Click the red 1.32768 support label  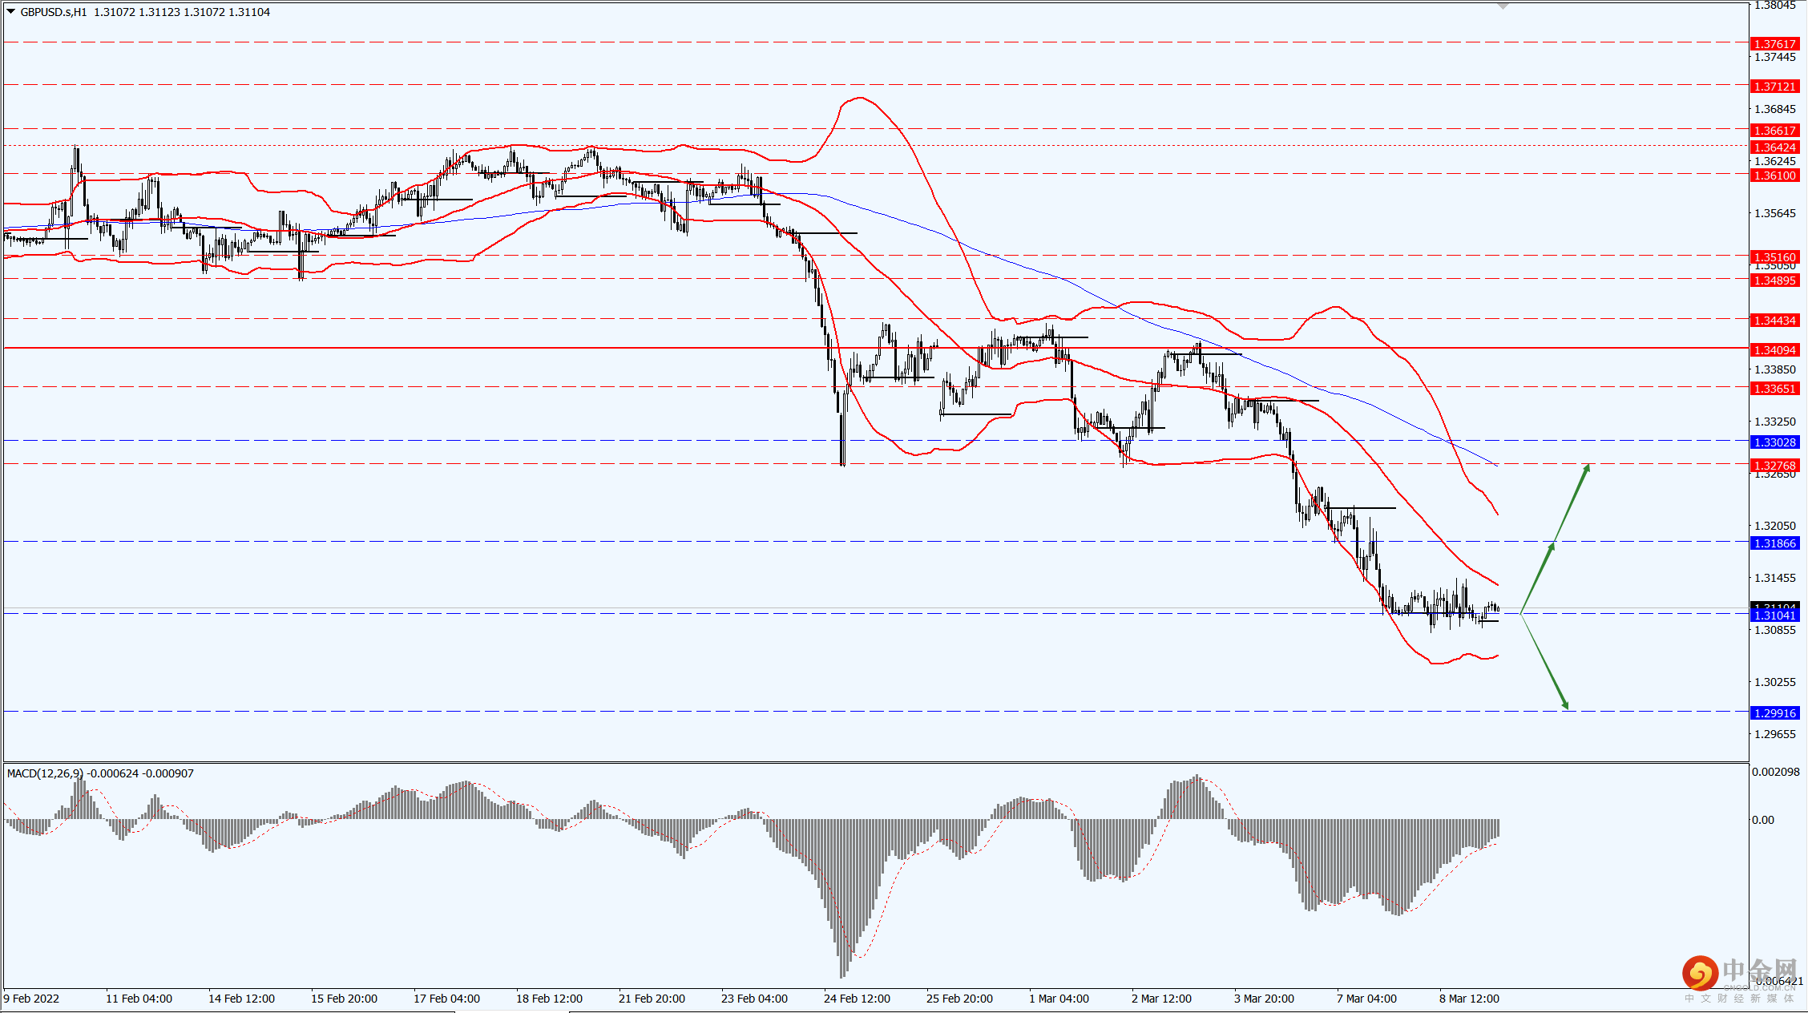pyautogui.click(x=1775, y=466)
